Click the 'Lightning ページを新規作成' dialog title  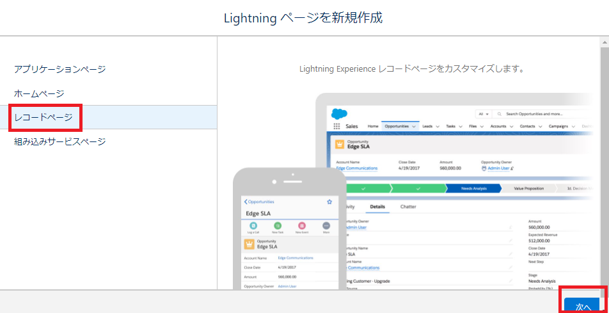[303, 18]
